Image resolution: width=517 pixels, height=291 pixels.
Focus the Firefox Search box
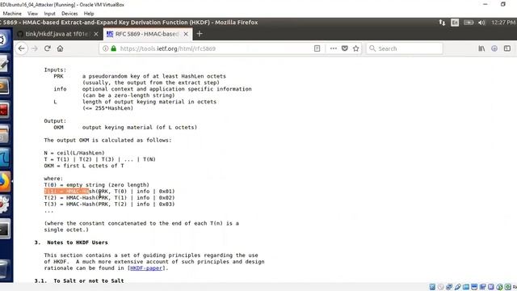(x=404, y=48)
